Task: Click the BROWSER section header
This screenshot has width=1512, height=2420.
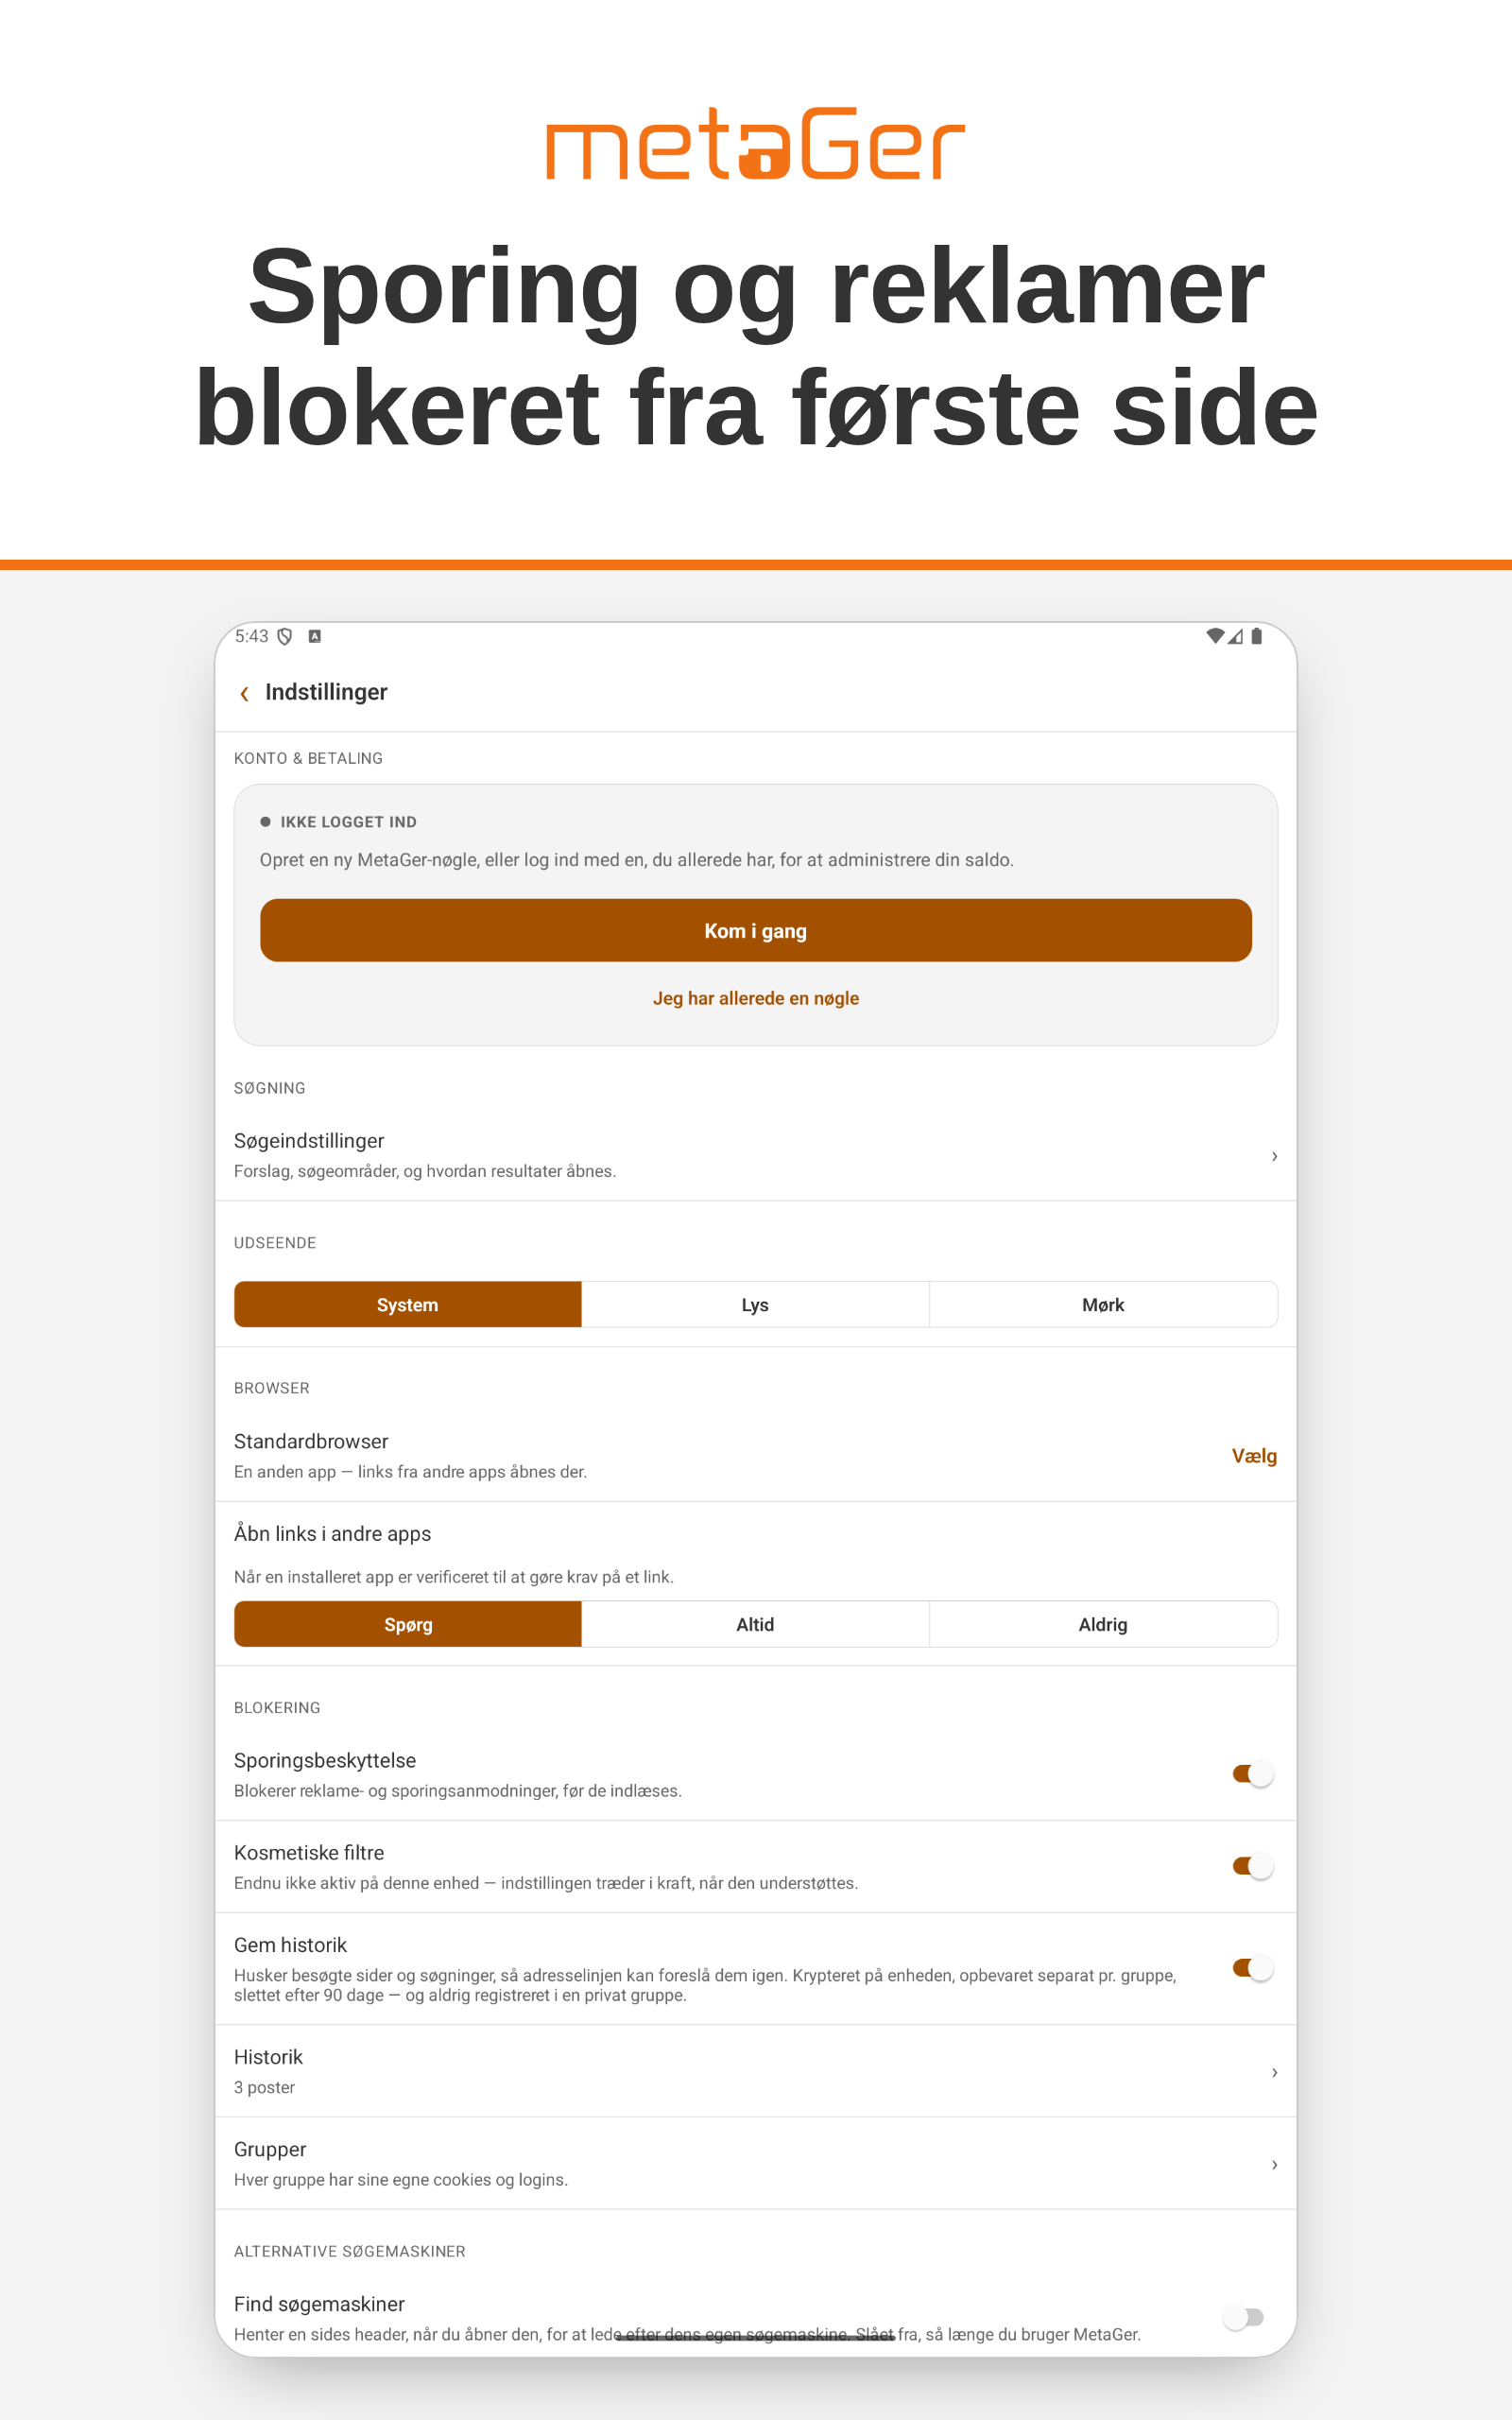Action: [272, 1388]
